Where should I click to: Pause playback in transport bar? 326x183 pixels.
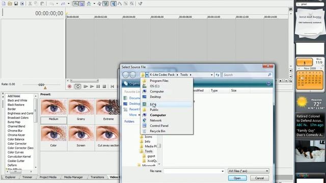98,86
